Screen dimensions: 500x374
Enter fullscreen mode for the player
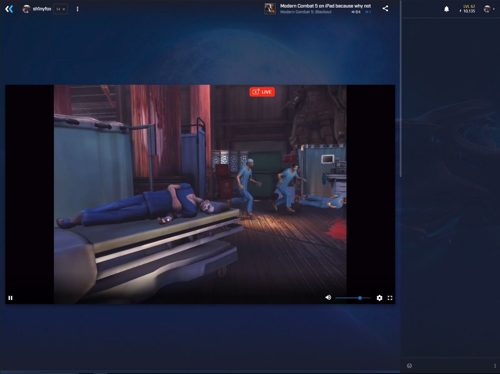(x=390, y=297)
